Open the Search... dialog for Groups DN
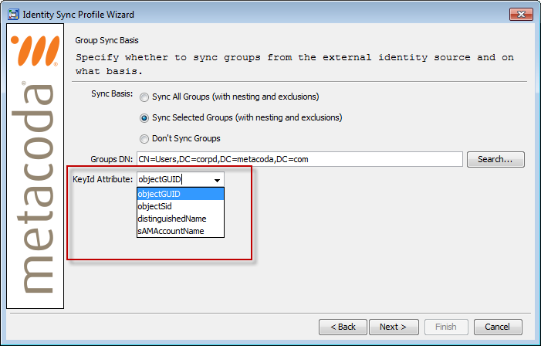 (x=495, y=159)
